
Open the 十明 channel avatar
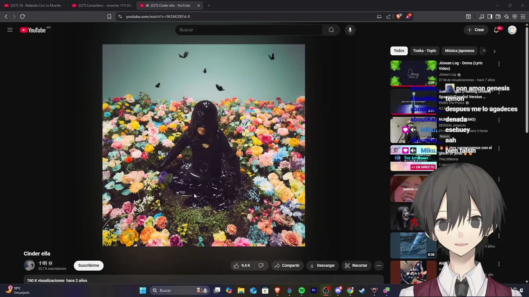click(29, 265)
